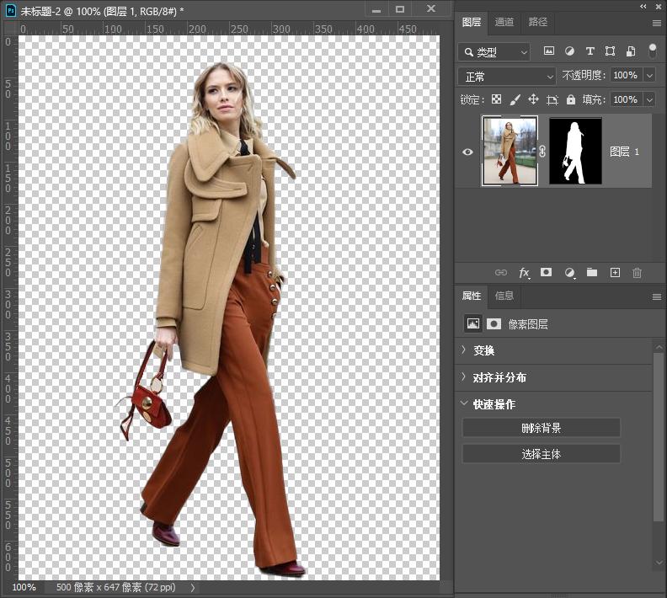Filter layers by text type icon
The image size is (667, 598).
pyautogui.click(x=590, y=51)
